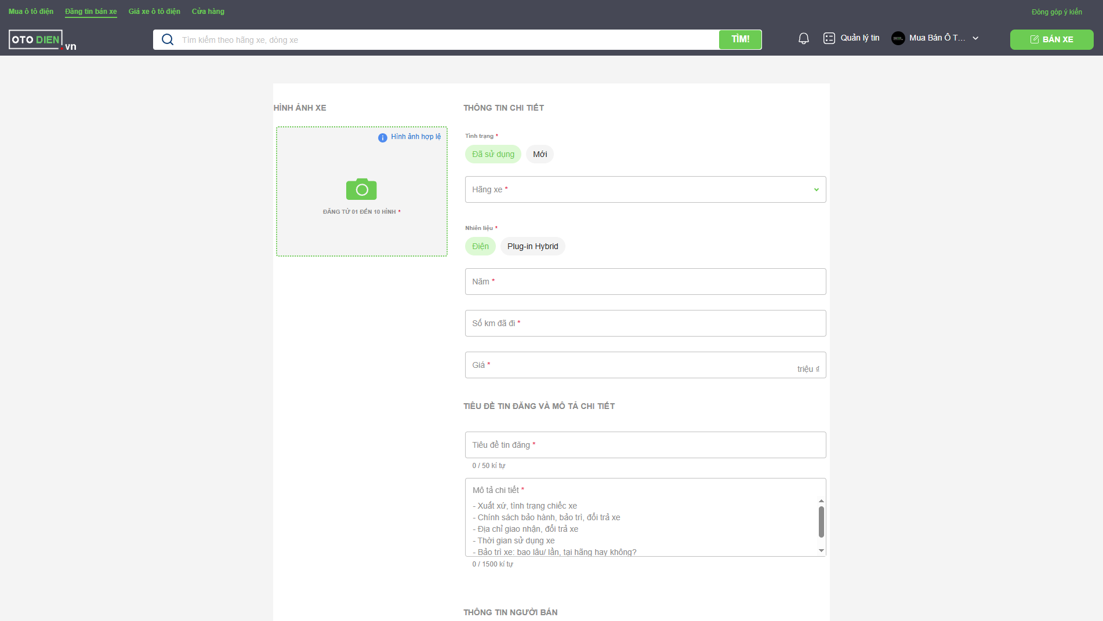Open the notifications bell
Screen dimensions: 1103x621
(x=803, y=38)
